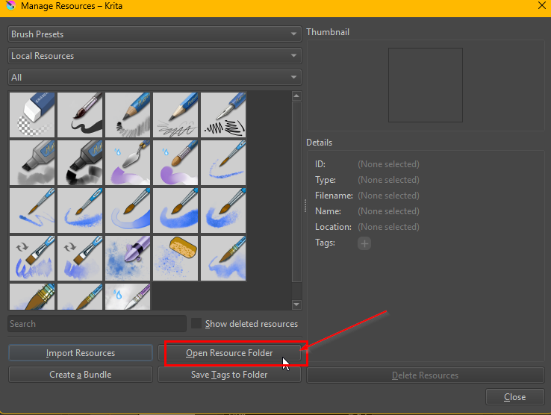This screenshot has height=415, width=551.
Task: Select the black marker preset
Action: tap(80, 163)
